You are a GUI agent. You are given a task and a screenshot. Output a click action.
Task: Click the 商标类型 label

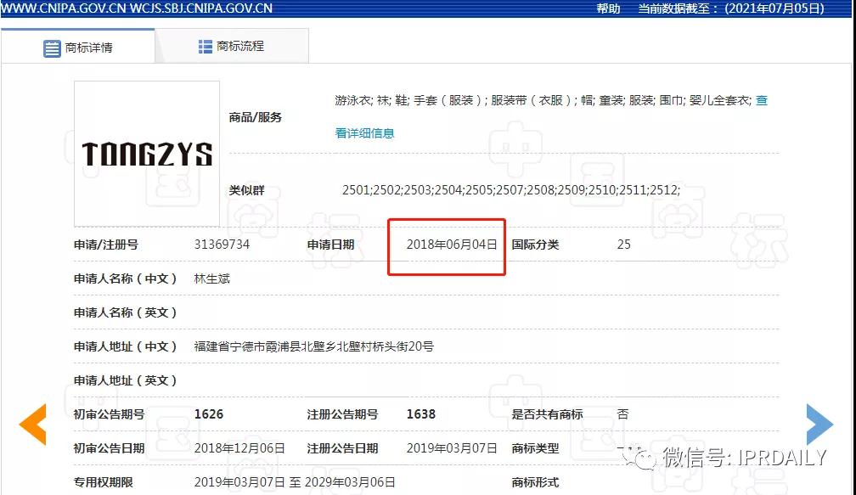click(x=535, y=448)
